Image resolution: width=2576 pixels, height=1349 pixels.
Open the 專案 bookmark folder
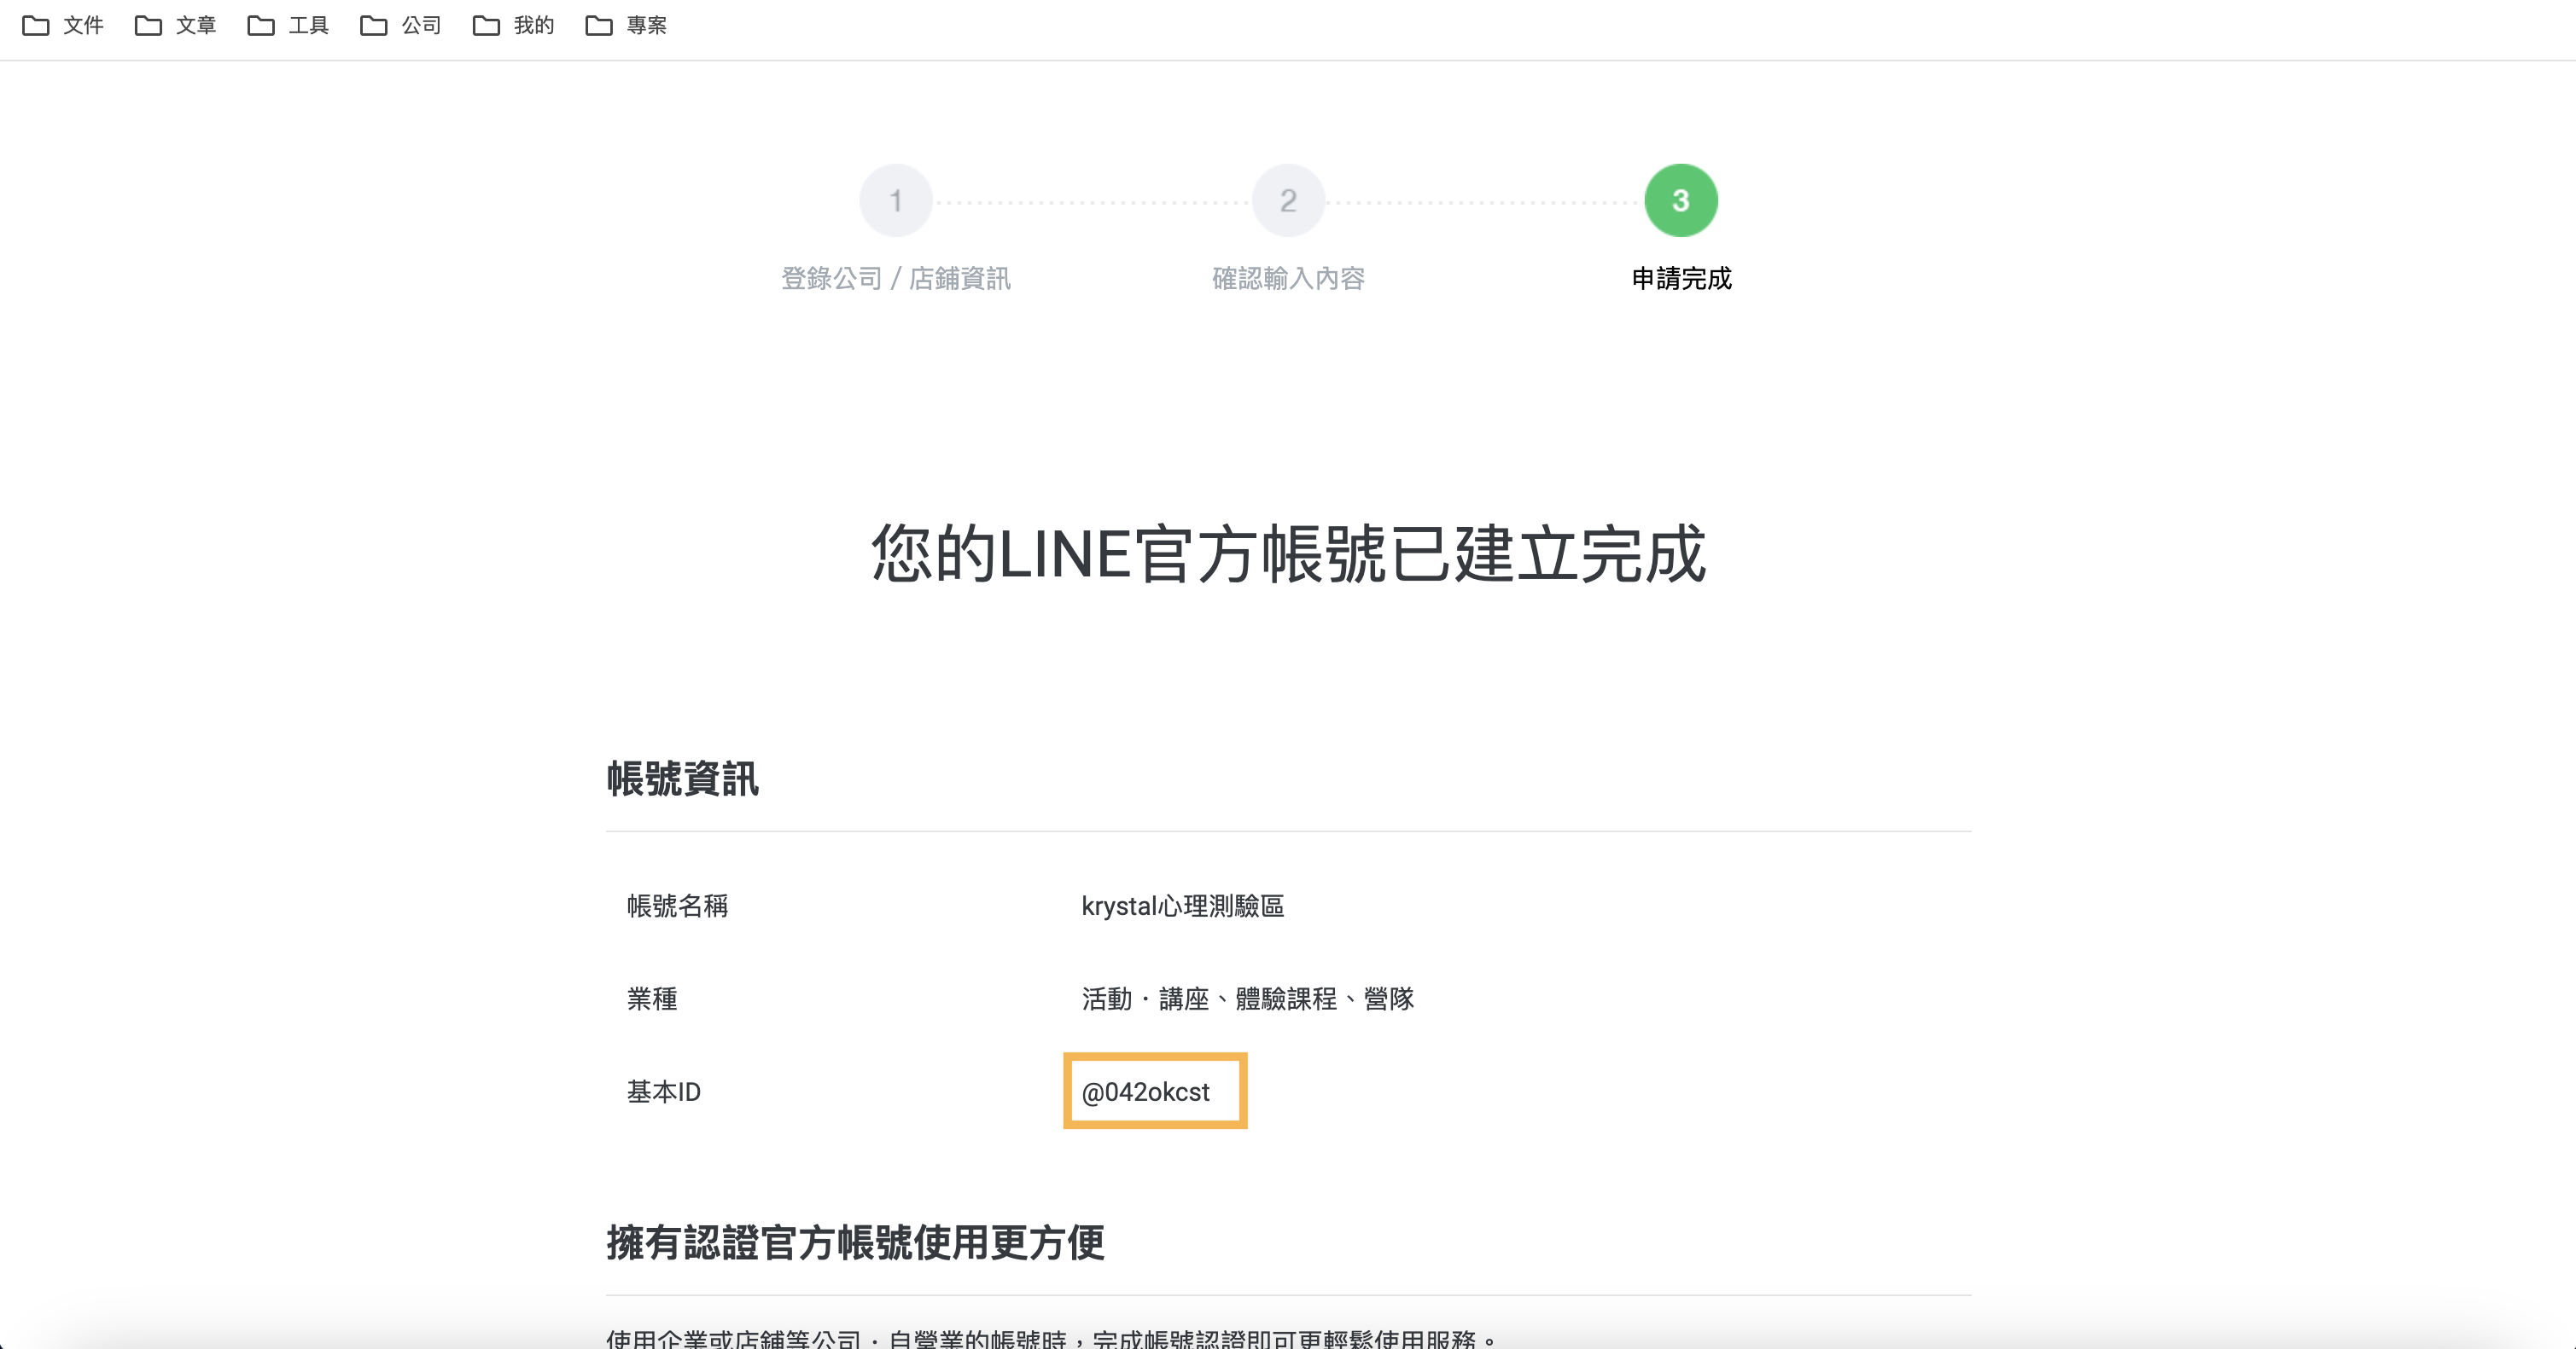point(627,25)
